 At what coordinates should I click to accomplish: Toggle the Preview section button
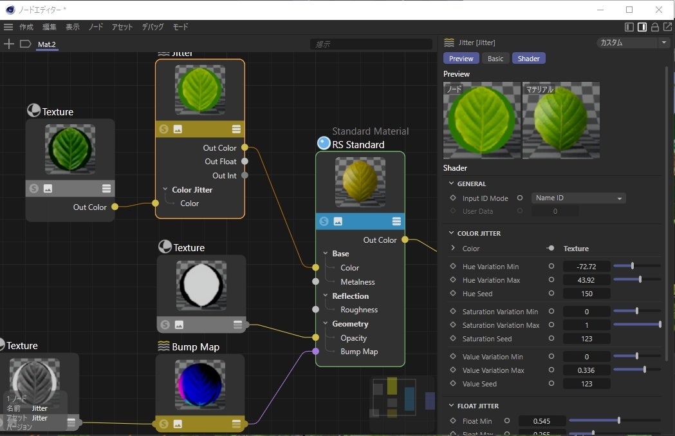coord(461,59)
